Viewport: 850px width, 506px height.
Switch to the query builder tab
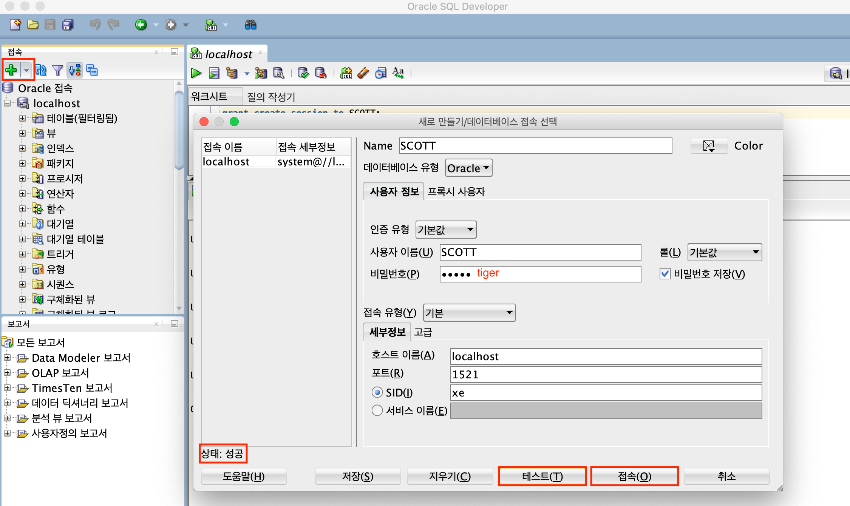pyautogui.click(x=271, y=97)
